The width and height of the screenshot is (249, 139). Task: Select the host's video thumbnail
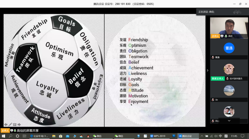pyautogui.click(x=229, y=28)
